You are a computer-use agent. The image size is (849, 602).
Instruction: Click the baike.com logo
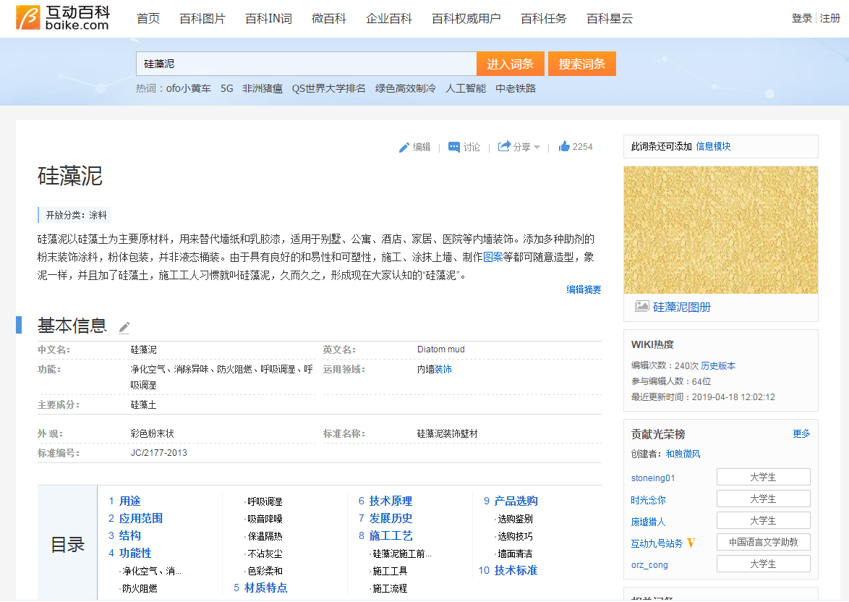63,18
